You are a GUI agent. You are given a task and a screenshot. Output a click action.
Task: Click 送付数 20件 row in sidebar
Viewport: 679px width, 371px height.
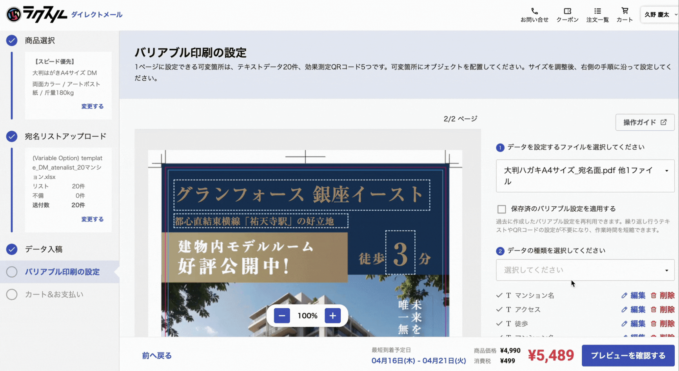[x=59, y=205]
